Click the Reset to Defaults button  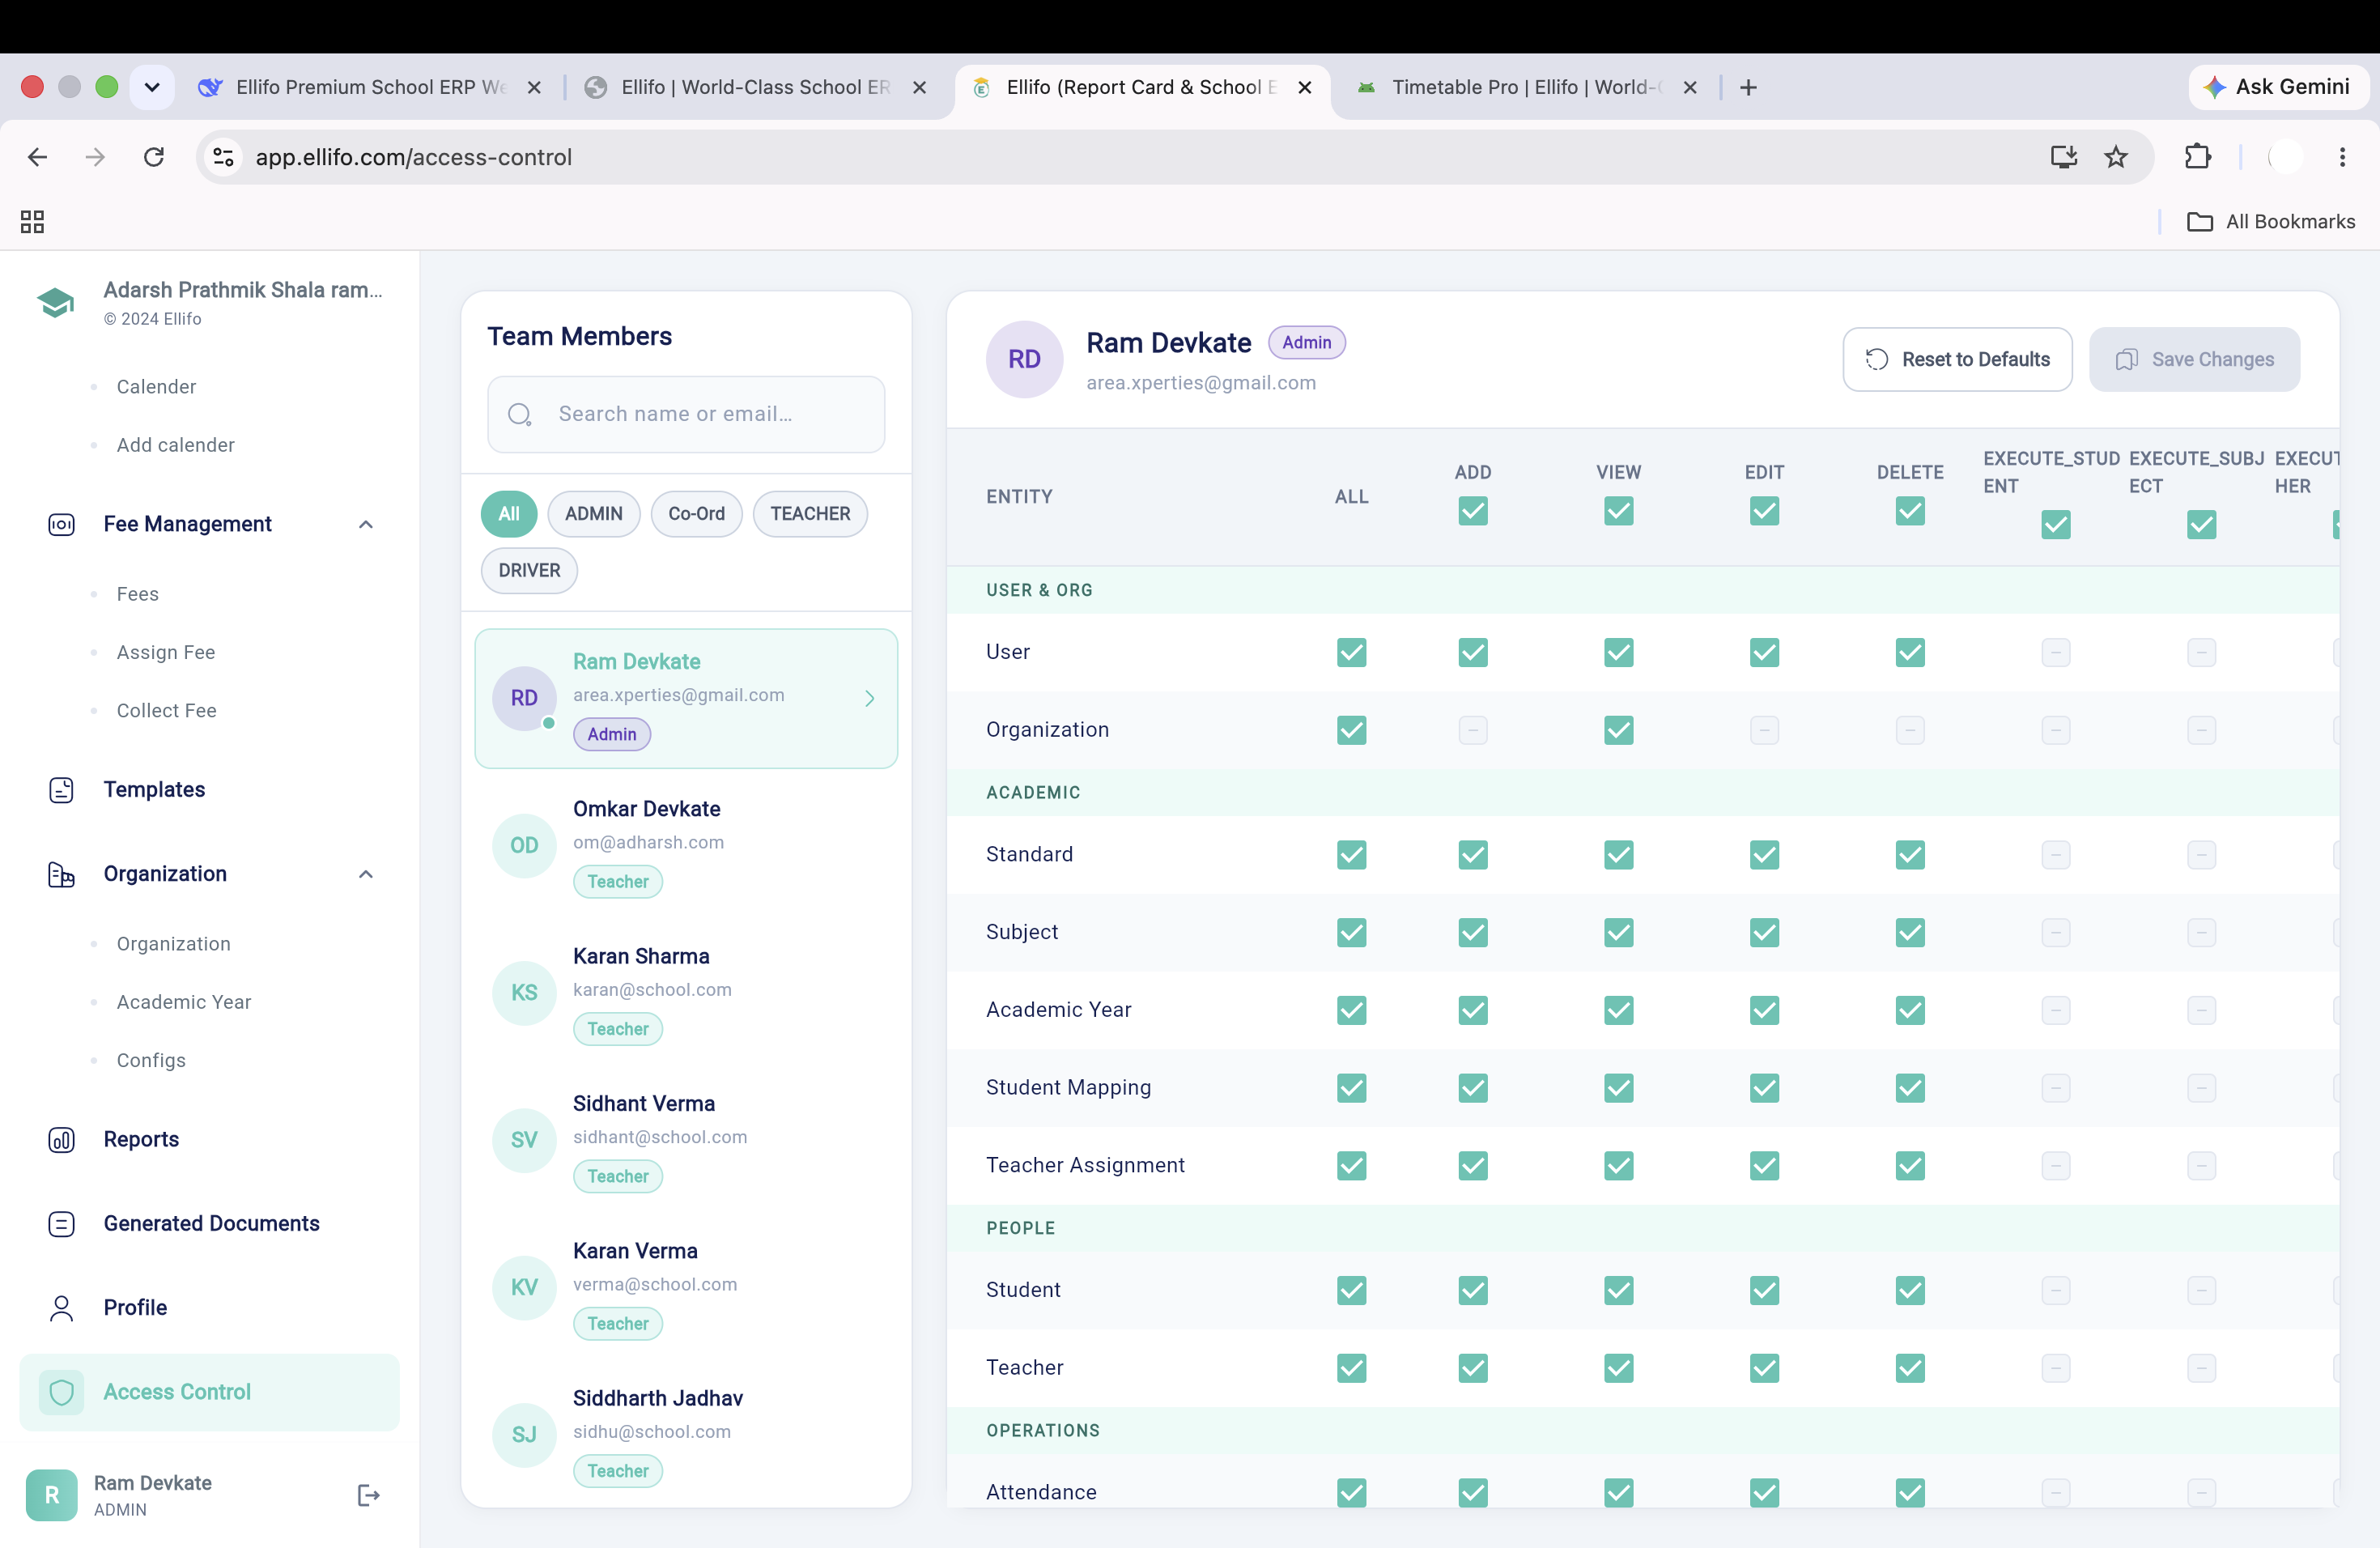tap(1957, 359)
